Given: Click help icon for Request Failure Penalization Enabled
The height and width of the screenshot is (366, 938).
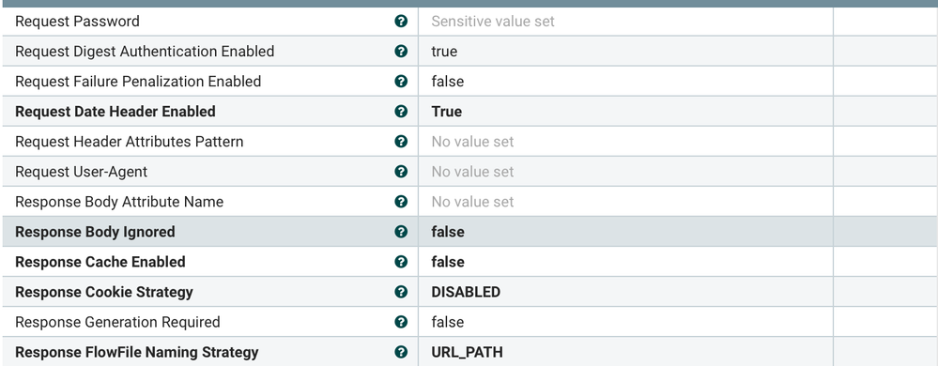Looking at the screenshot, I should point(401,82).
